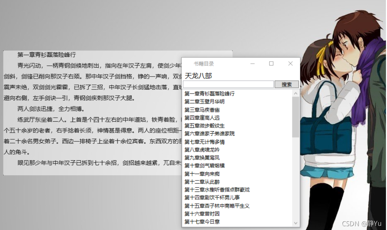Click scrollbar up arrow in chapter list
Screen dimensions: 387x230
[296, 94]
